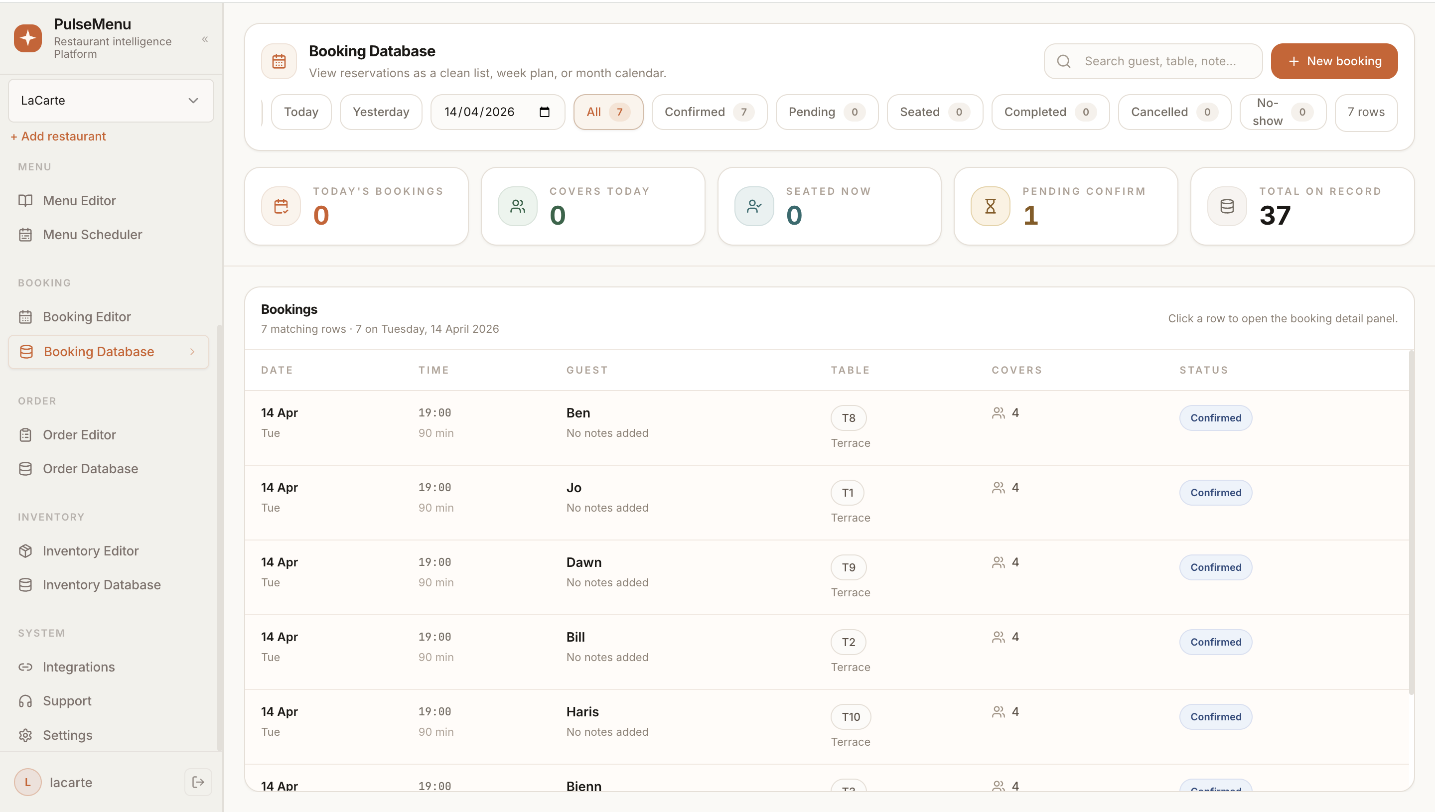Click the GUEST column header
Viewport: 1435px width, 812px height.
587,370
